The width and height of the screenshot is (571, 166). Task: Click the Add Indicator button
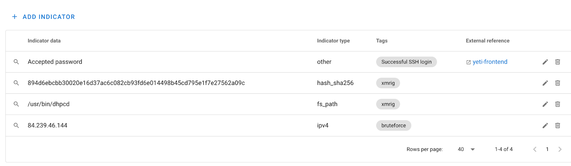coord(44,17)
